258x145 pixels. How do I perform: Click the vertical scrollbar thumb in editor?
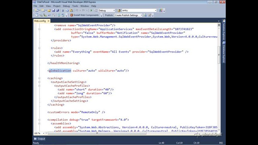point(219,55)
